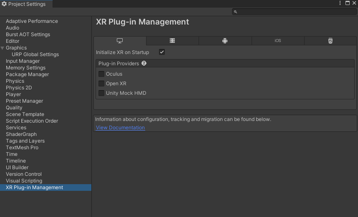
Task: Open Editor settings
Action: point(13,41)
